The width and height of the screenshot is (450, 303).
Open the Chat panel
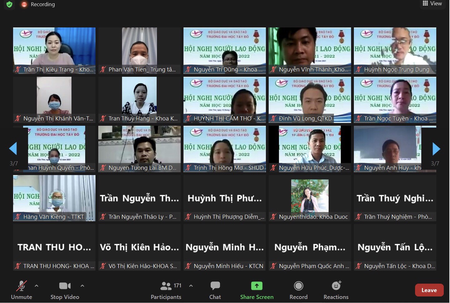click(215, 290)
